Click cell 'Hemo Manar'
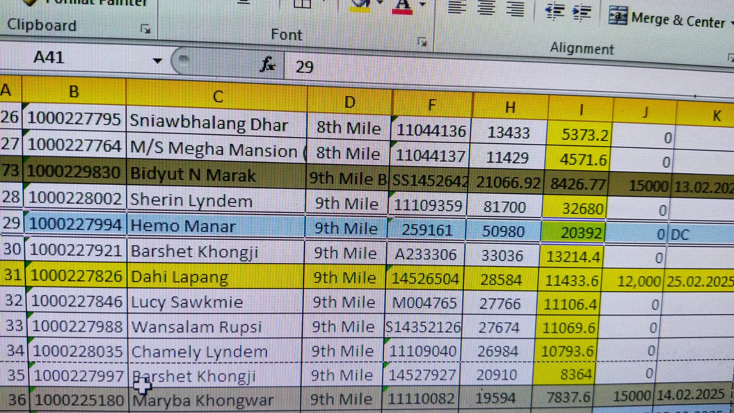Screen dimensions: 734x413 (216, 226)
